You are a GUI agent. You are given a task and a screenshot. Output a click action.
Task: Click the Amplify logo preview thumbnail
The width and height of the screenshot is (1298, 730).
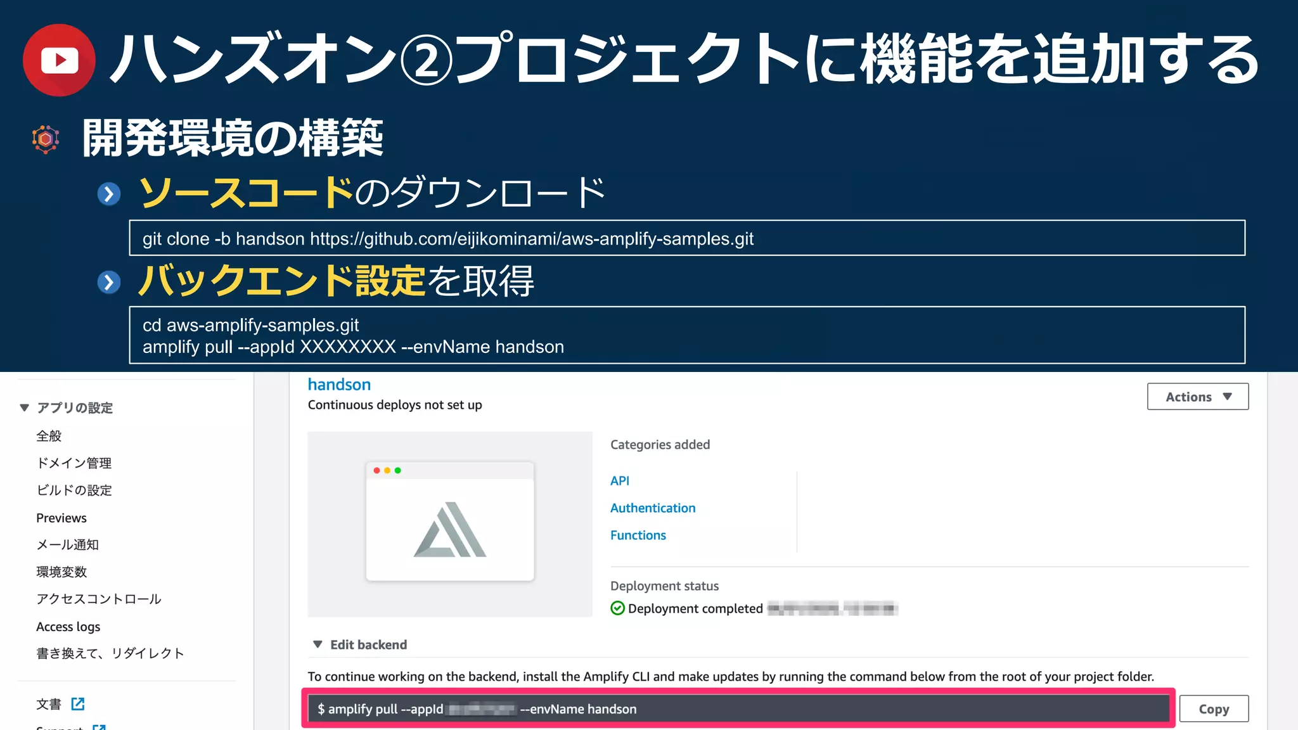click(x=450, y=524)
